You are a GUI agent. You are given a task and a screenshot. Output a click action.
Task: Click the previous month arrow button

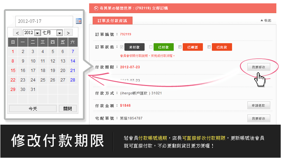[17, 33]
